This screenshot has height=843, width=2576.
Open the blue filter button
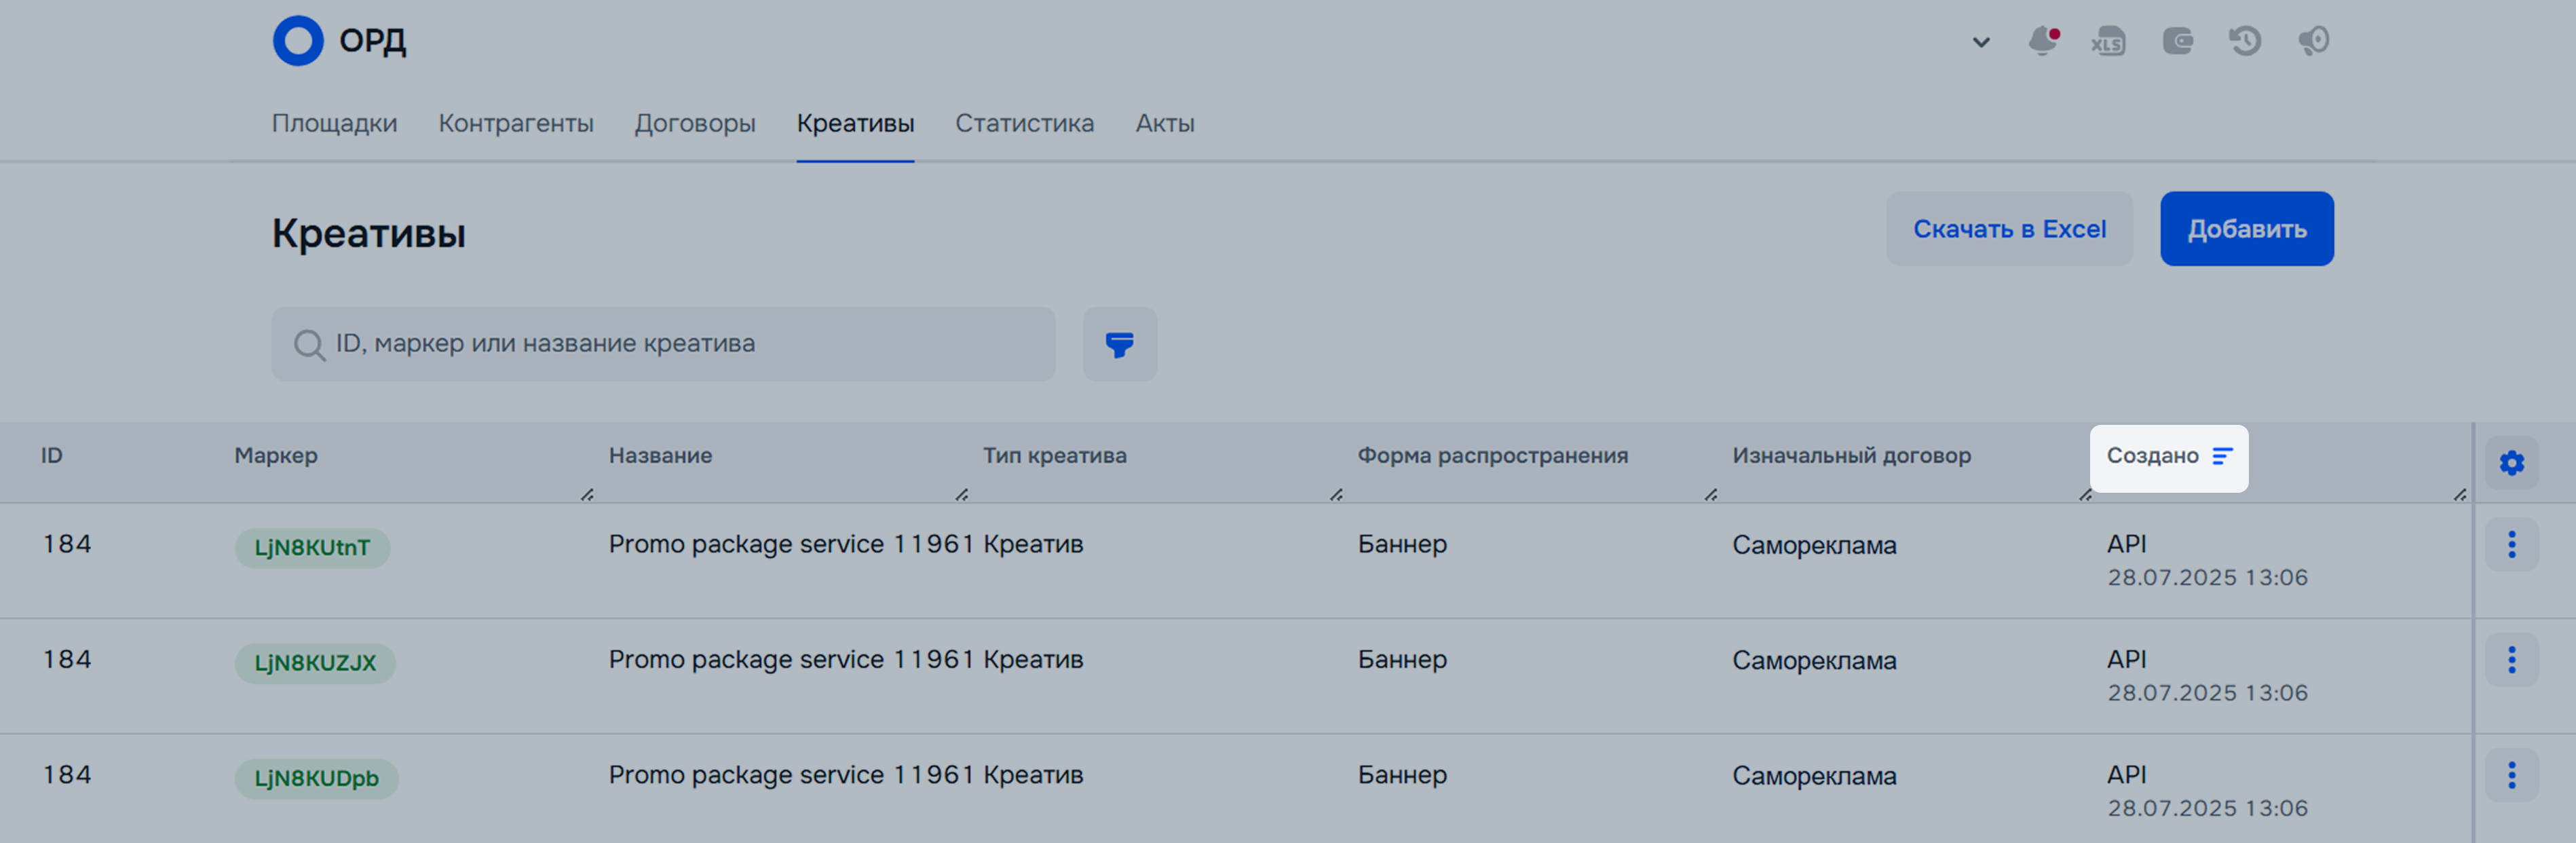point(1119,344)
